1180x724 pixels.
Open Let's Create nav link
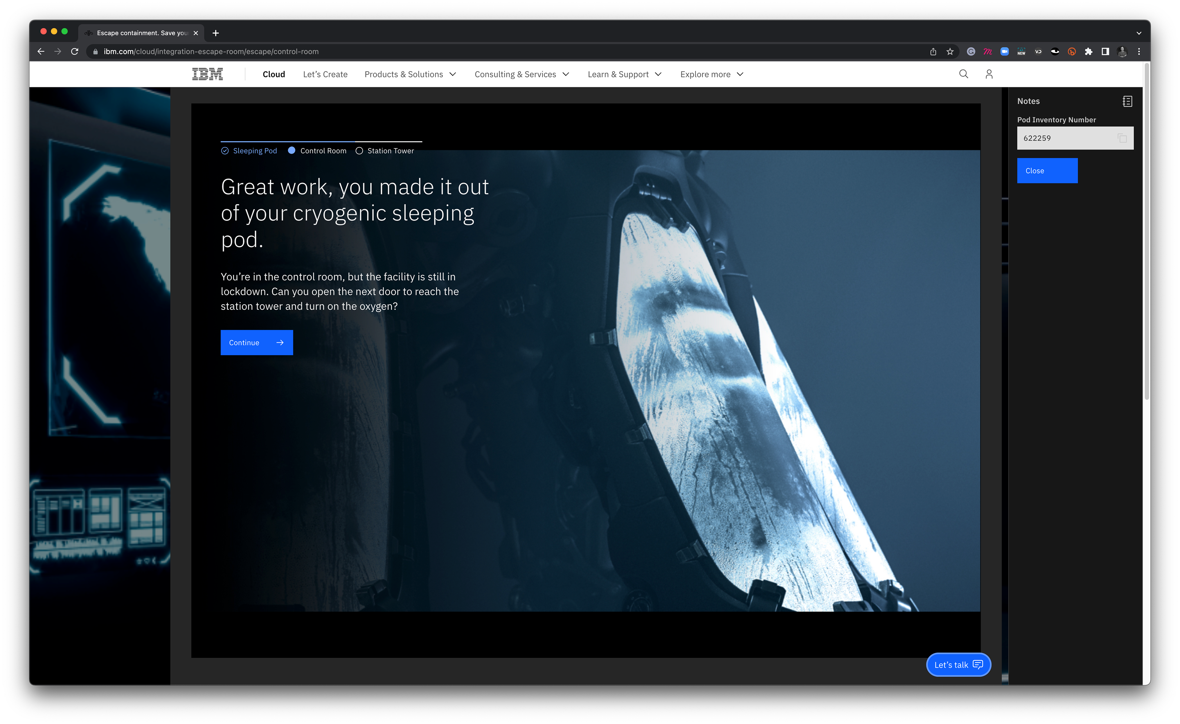(x=325, y=74)
